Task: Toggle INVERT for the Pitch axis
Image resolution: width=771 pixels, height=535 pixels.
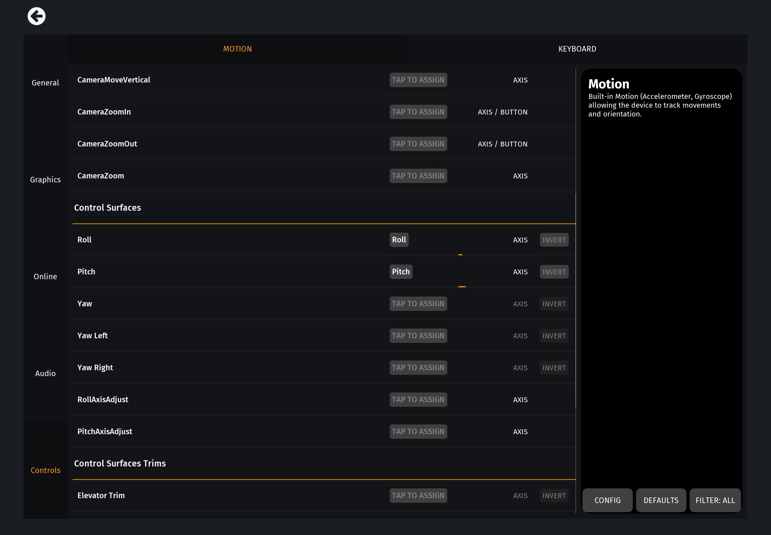Action: coord(554,272)
